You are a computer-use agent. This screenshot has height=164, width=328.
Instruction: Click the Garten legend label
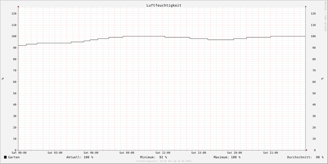tap(14, 157)
